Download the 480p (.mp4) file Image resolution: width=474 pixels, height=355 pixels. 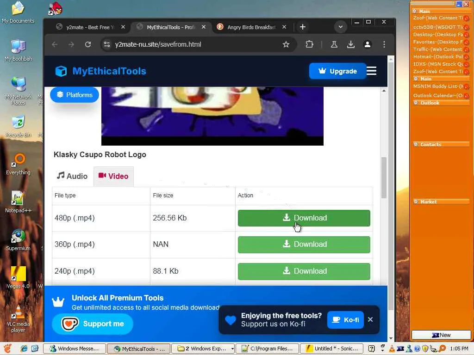point(304,218)
